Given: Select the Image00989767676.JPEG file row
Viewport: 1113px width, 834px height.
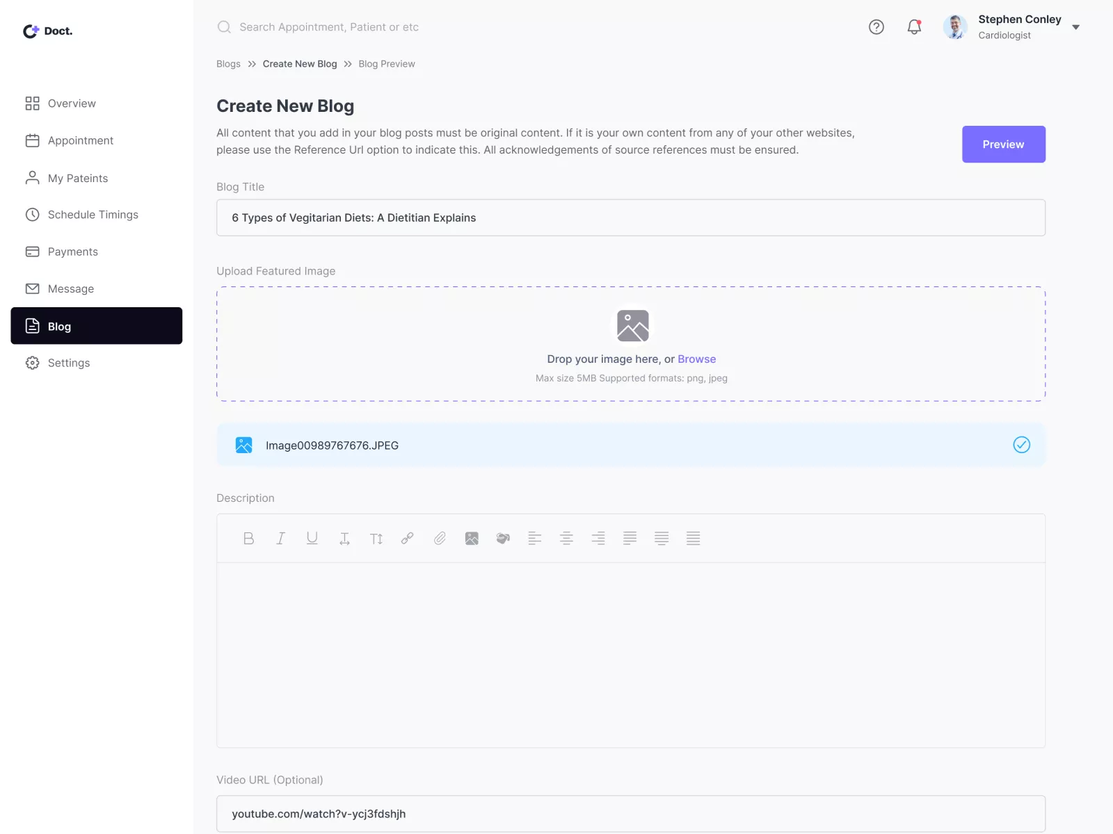Looking at the screenshot, I should [631, 445].
